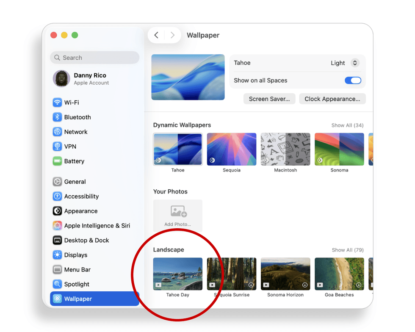
Task: Open the Battery settings icon
Action: click(x=57, y=161)
